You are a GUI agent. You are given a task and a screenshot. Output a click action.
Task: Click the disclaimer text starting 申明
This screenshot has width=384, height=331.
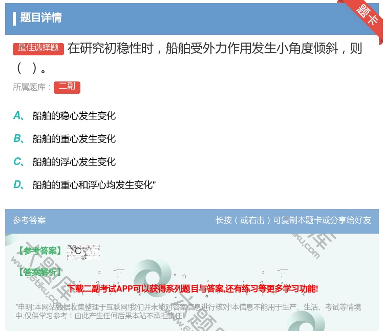188,311
